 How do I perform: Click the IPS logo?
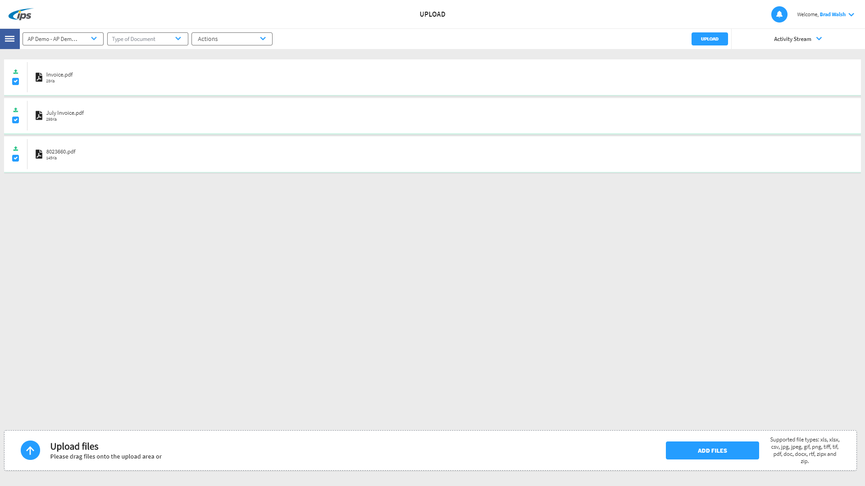click(x=21, y=14)
